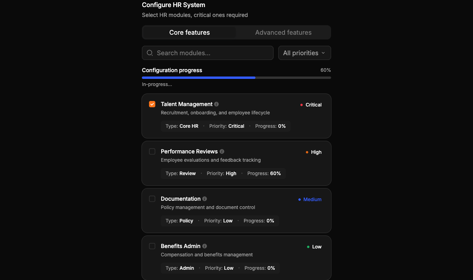This screenshot has width=473, height=280.
Task: Select the Core features tab
Action: (x=190, y=32)
